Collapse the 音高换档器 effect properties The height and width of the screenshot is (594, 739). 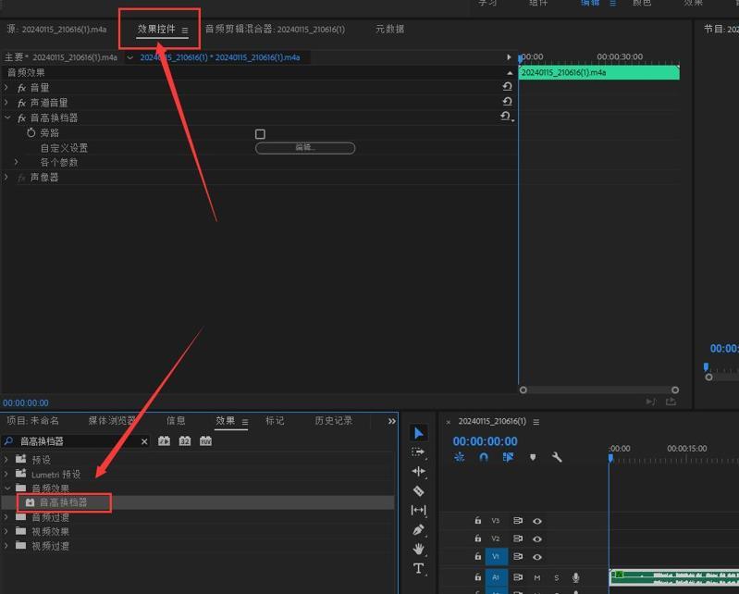click(x=7, y=118)
